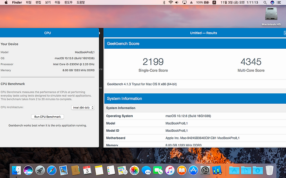The image size is (286, 178).
Task: Open Launchpad rocket icon in Dock
Action: click(x=40, y=170)
